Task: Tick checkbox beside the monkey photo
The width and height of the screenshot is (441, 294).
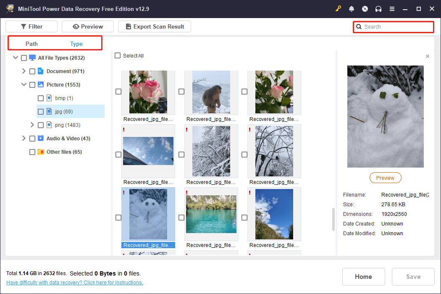Action: click(x=181, y=92)
